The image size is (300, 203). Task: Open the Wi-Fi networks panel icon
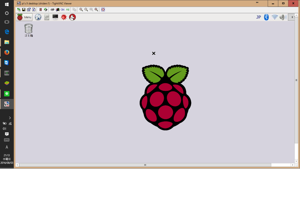(275, 17)
